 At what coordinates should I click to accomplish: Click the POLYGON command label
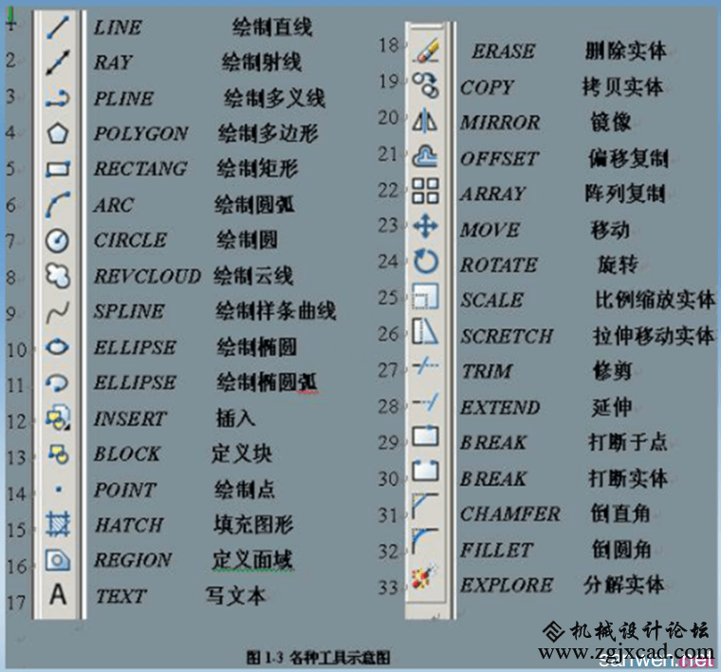tap(140, 134)
